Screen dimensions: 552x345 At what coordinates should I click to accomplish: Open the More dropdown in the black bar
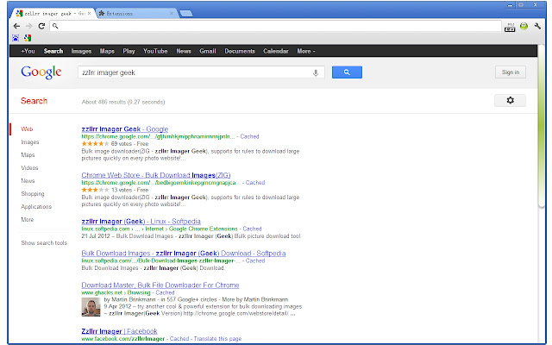click(x=305, y=51)
